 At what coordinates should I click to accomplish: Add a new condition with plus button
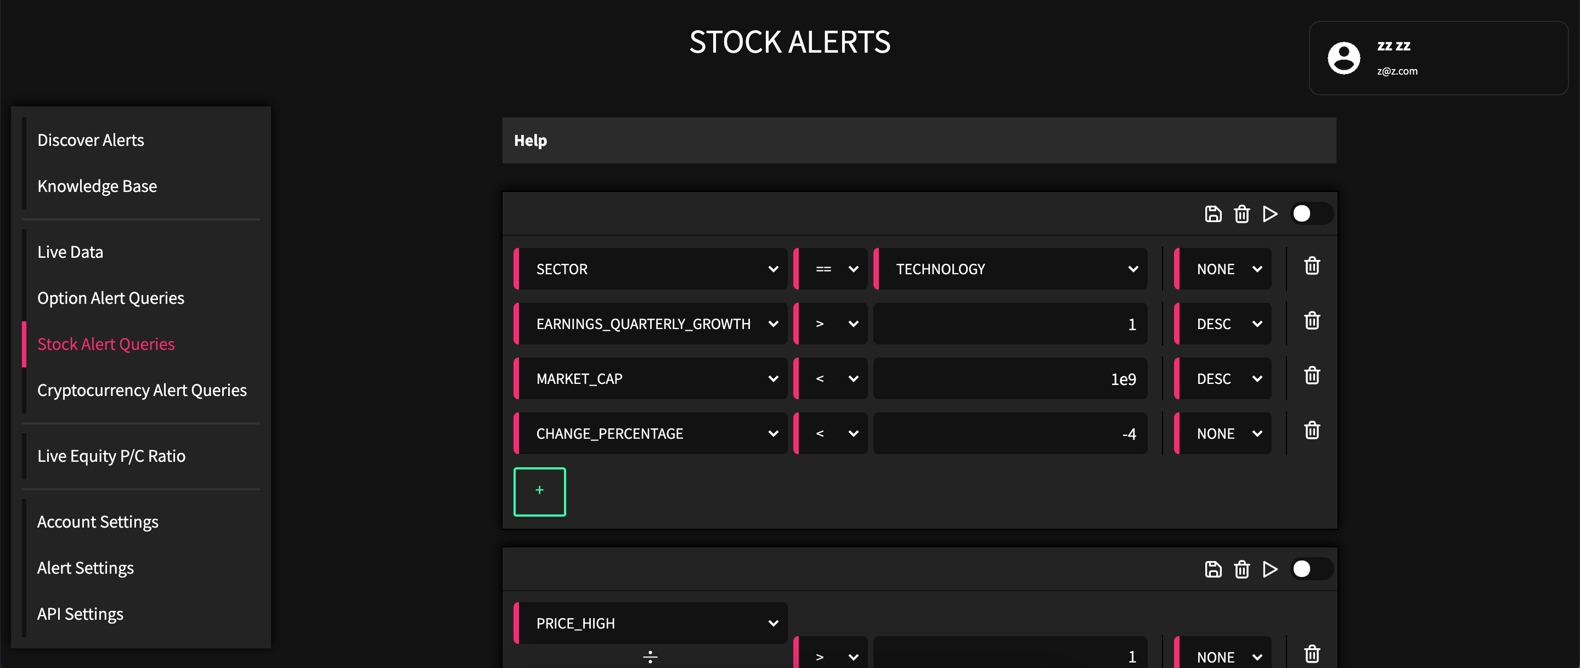point(539,491)
